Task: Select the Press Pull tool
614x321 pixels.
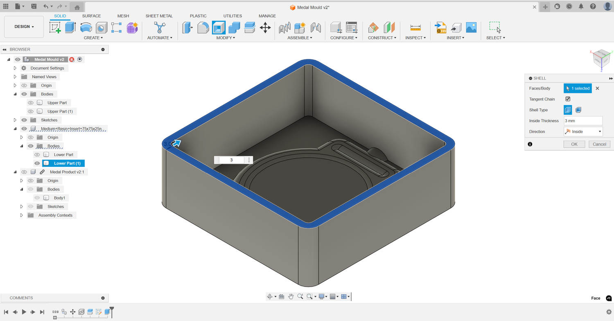Action: click(187, 27)
